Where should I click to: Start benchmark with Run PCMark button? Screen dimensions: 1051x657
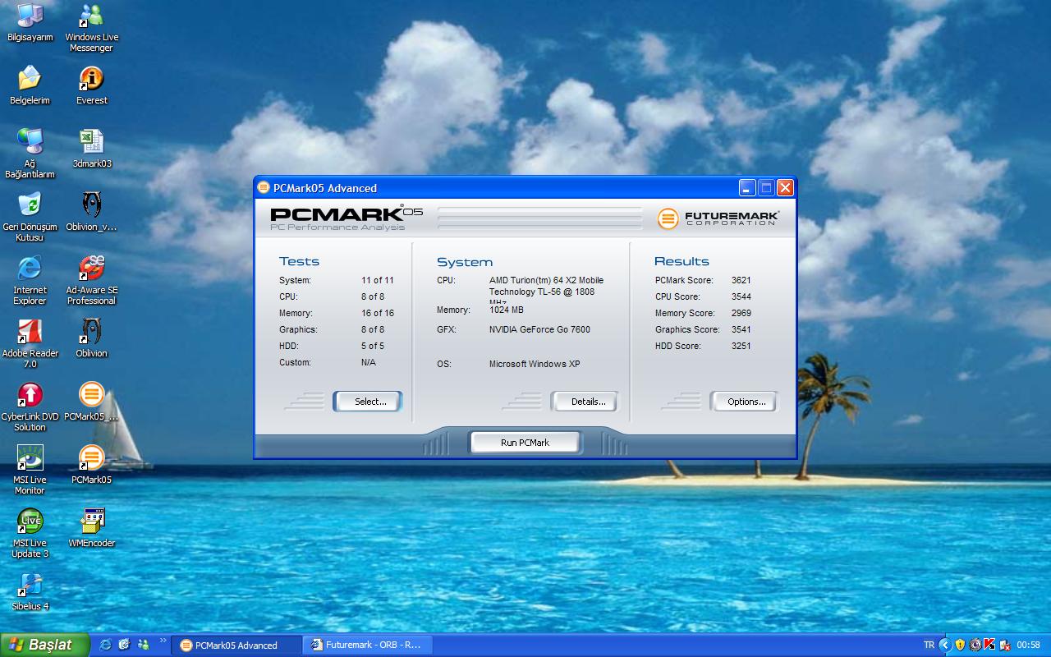click(x=525, y=443)
